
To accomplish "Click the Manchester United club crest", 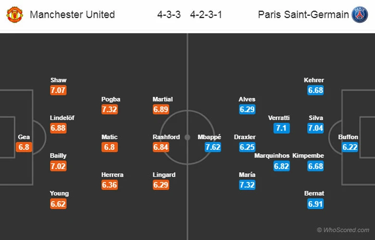I will pos(15,14).
